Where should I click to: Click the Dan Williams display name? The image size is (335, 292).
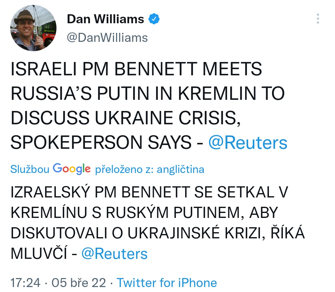(x=105, y=19)
